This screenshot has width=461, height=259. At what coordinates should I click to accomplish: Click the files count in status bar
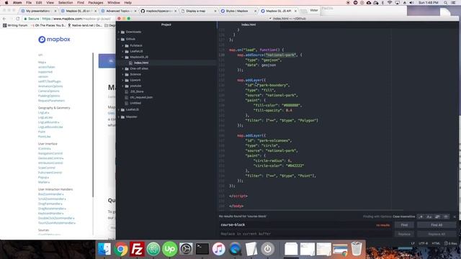tap(451, 243)
